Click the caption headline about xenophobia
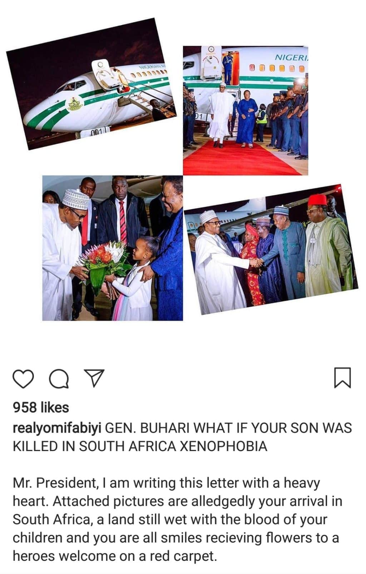Viewport: 366px width, 574px height. pos(182,437)
